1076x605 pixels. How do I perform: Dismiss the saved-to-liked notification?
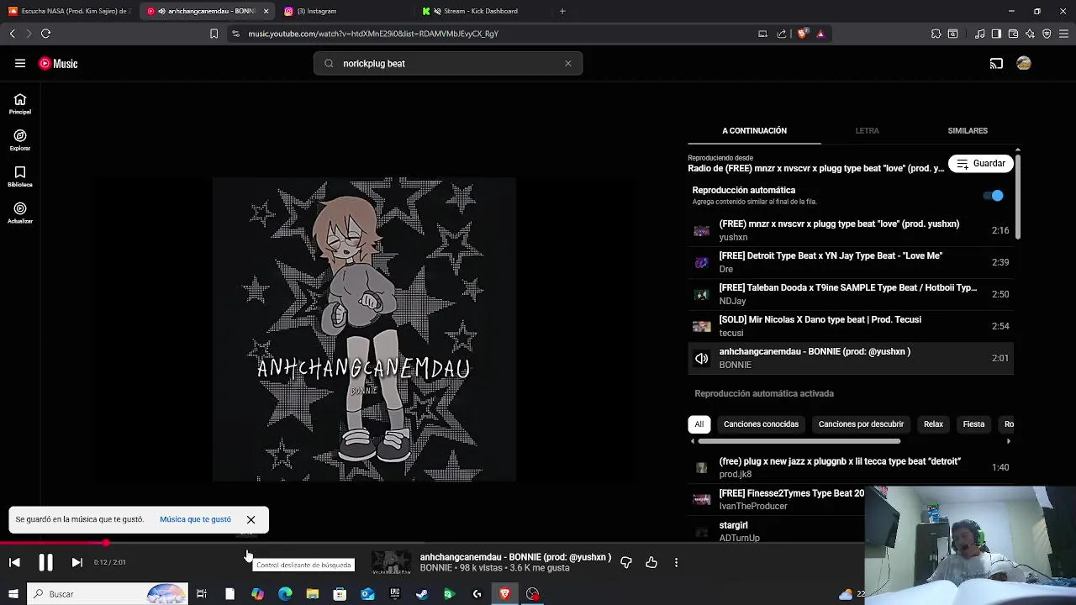251,519
